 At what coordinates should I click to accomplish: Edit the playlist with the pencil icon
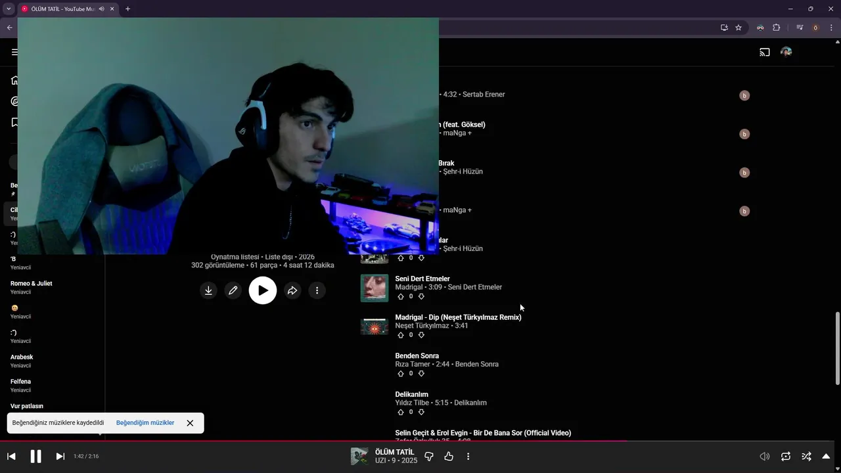(233, 290)
